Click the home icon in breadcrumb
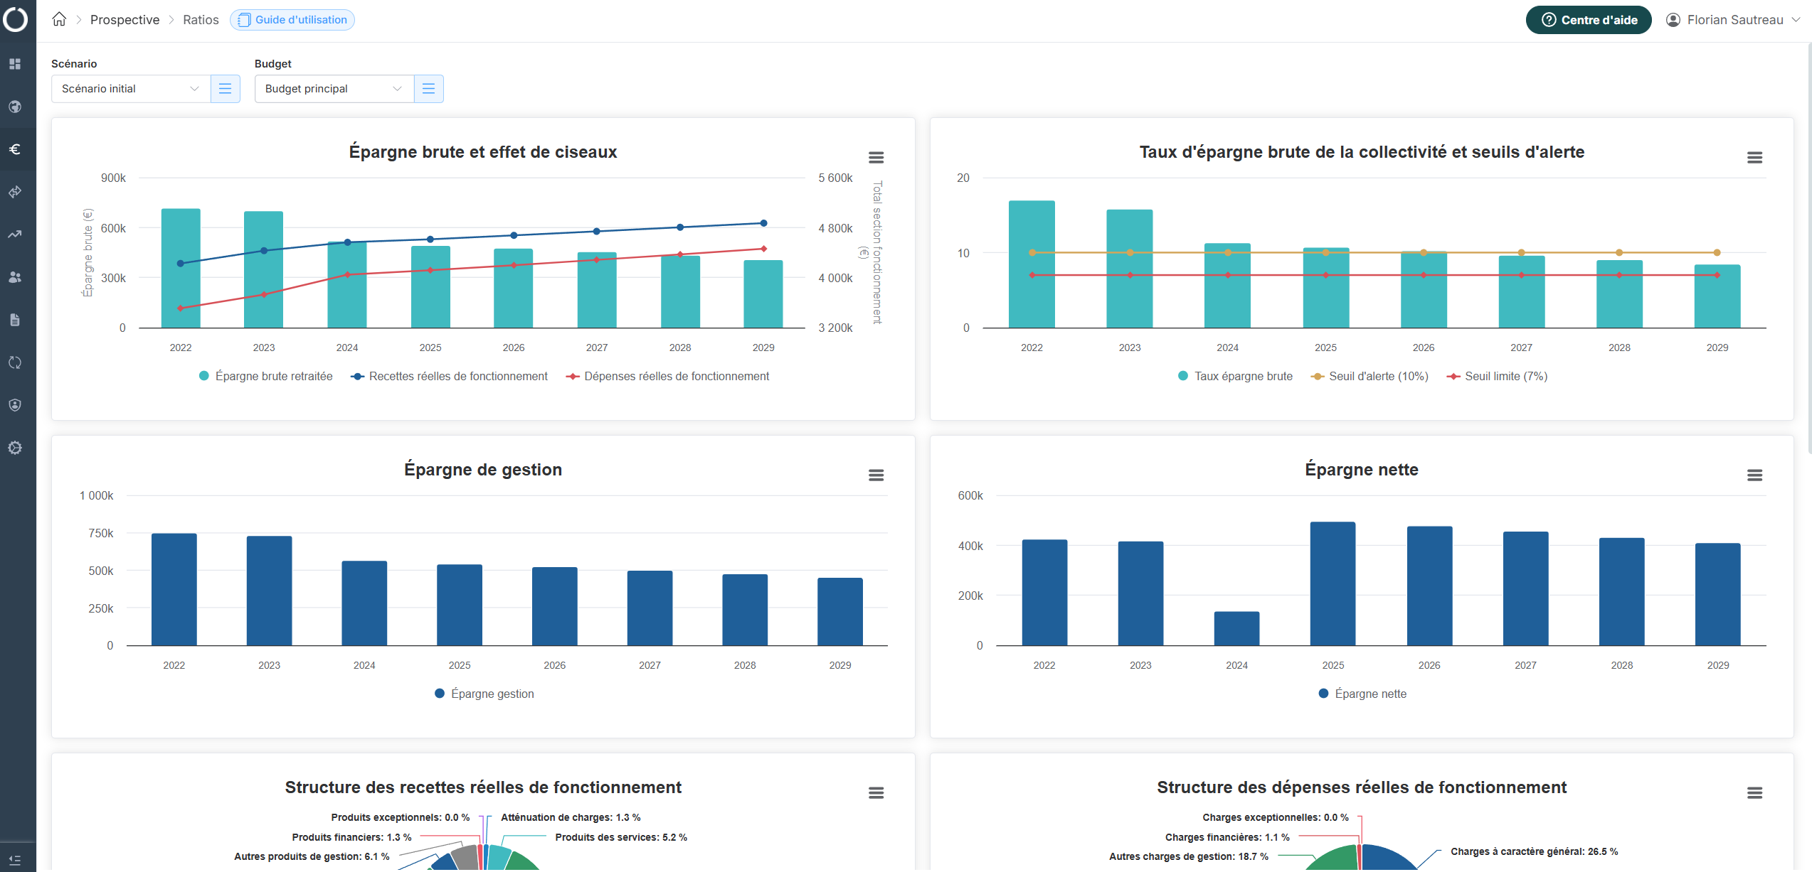Image resolution: width=1812 pixels, height=872 pixels. pos(59,19)
